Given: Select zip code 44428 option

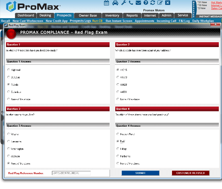Looking at the screenshot, I should (x=118, y=84).
